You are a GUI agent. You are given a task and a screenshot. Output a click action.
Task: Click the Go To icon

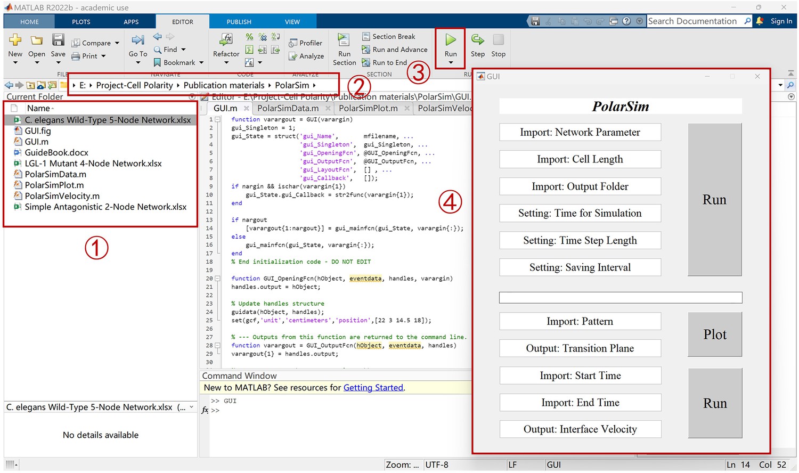(138, 40)
